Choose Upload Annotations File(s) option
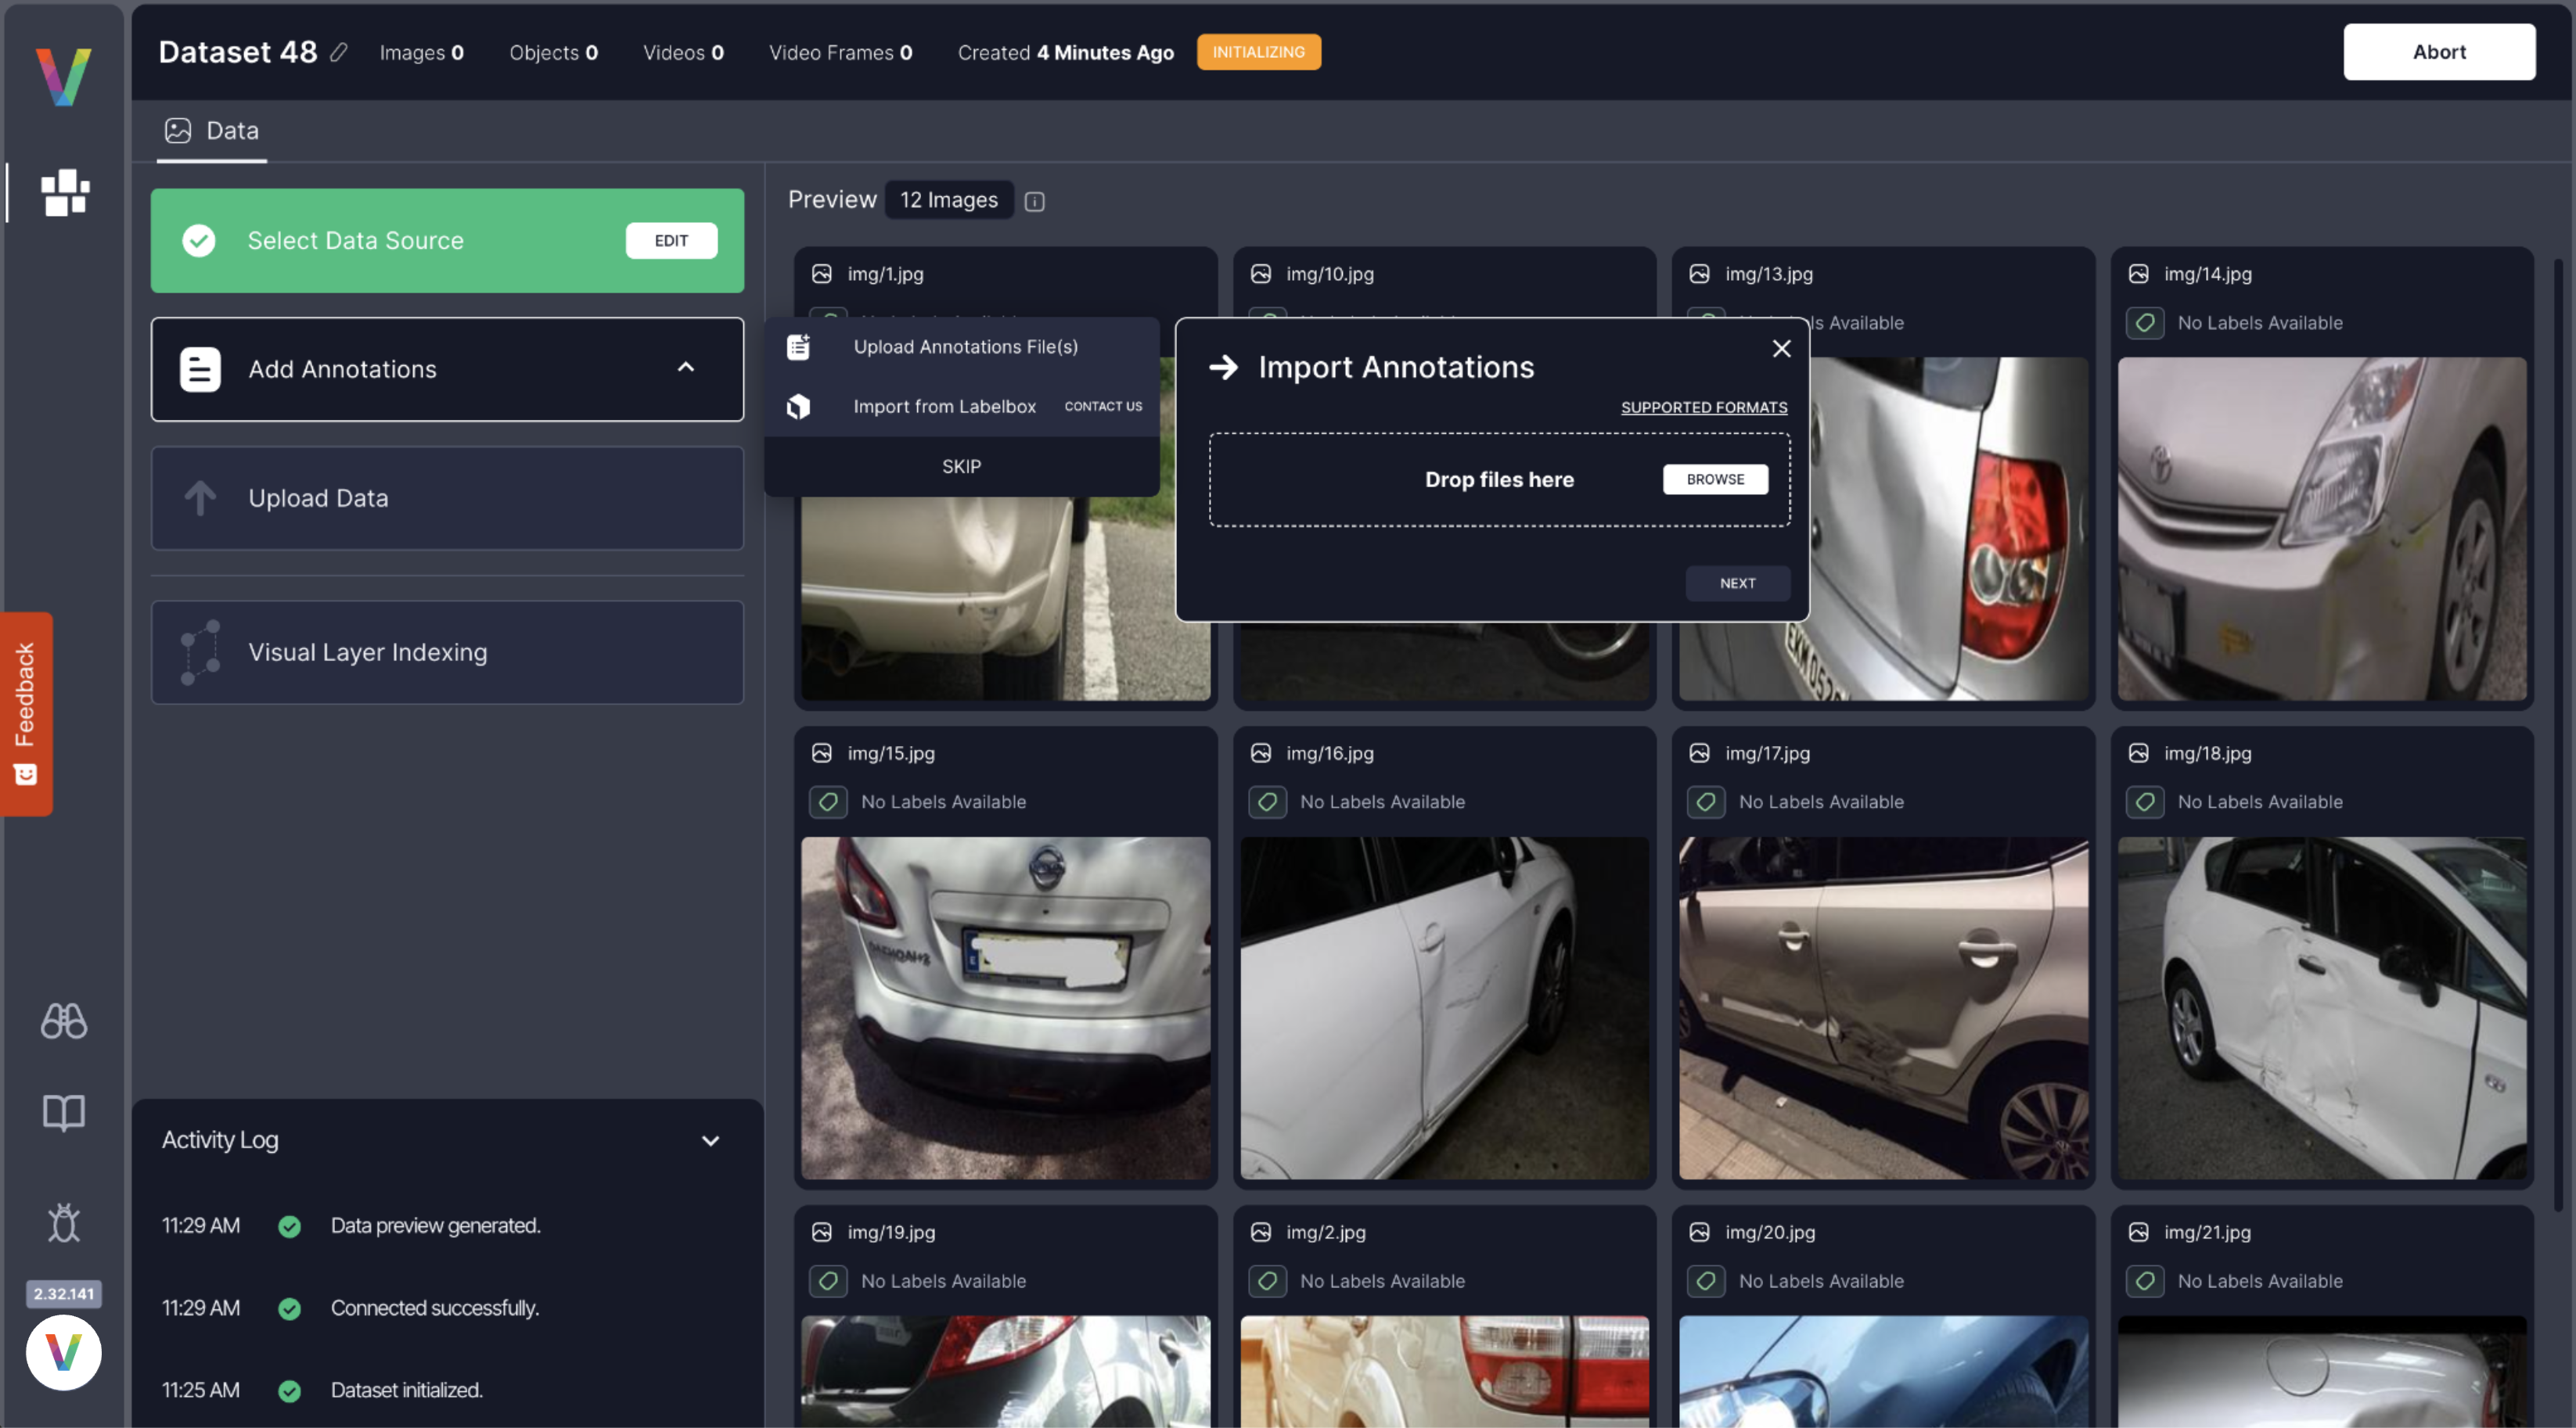 point(962,346)
